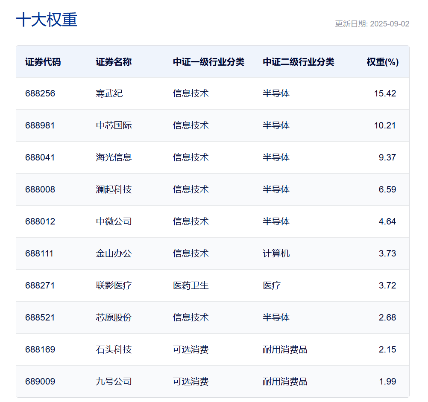The width and height of the screenshot is (428, 402).
Task: Click the 中证二级行业分类 column header
Action: coord(299,62)
